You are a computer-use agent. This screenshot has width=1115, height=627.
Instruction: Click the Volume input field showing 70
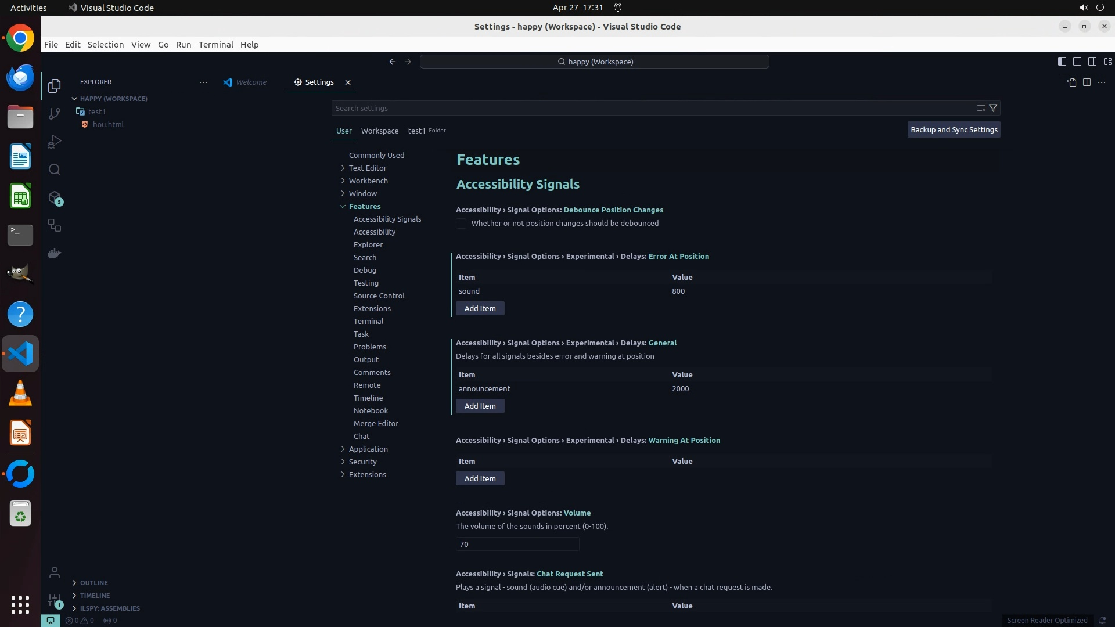tap(517, 544)
